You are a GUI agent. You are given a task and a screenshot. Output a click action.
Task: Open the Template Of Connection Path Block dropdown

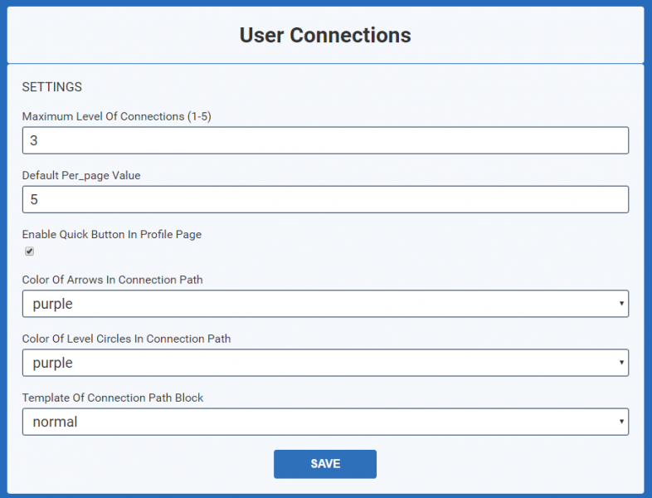[325, 422]
